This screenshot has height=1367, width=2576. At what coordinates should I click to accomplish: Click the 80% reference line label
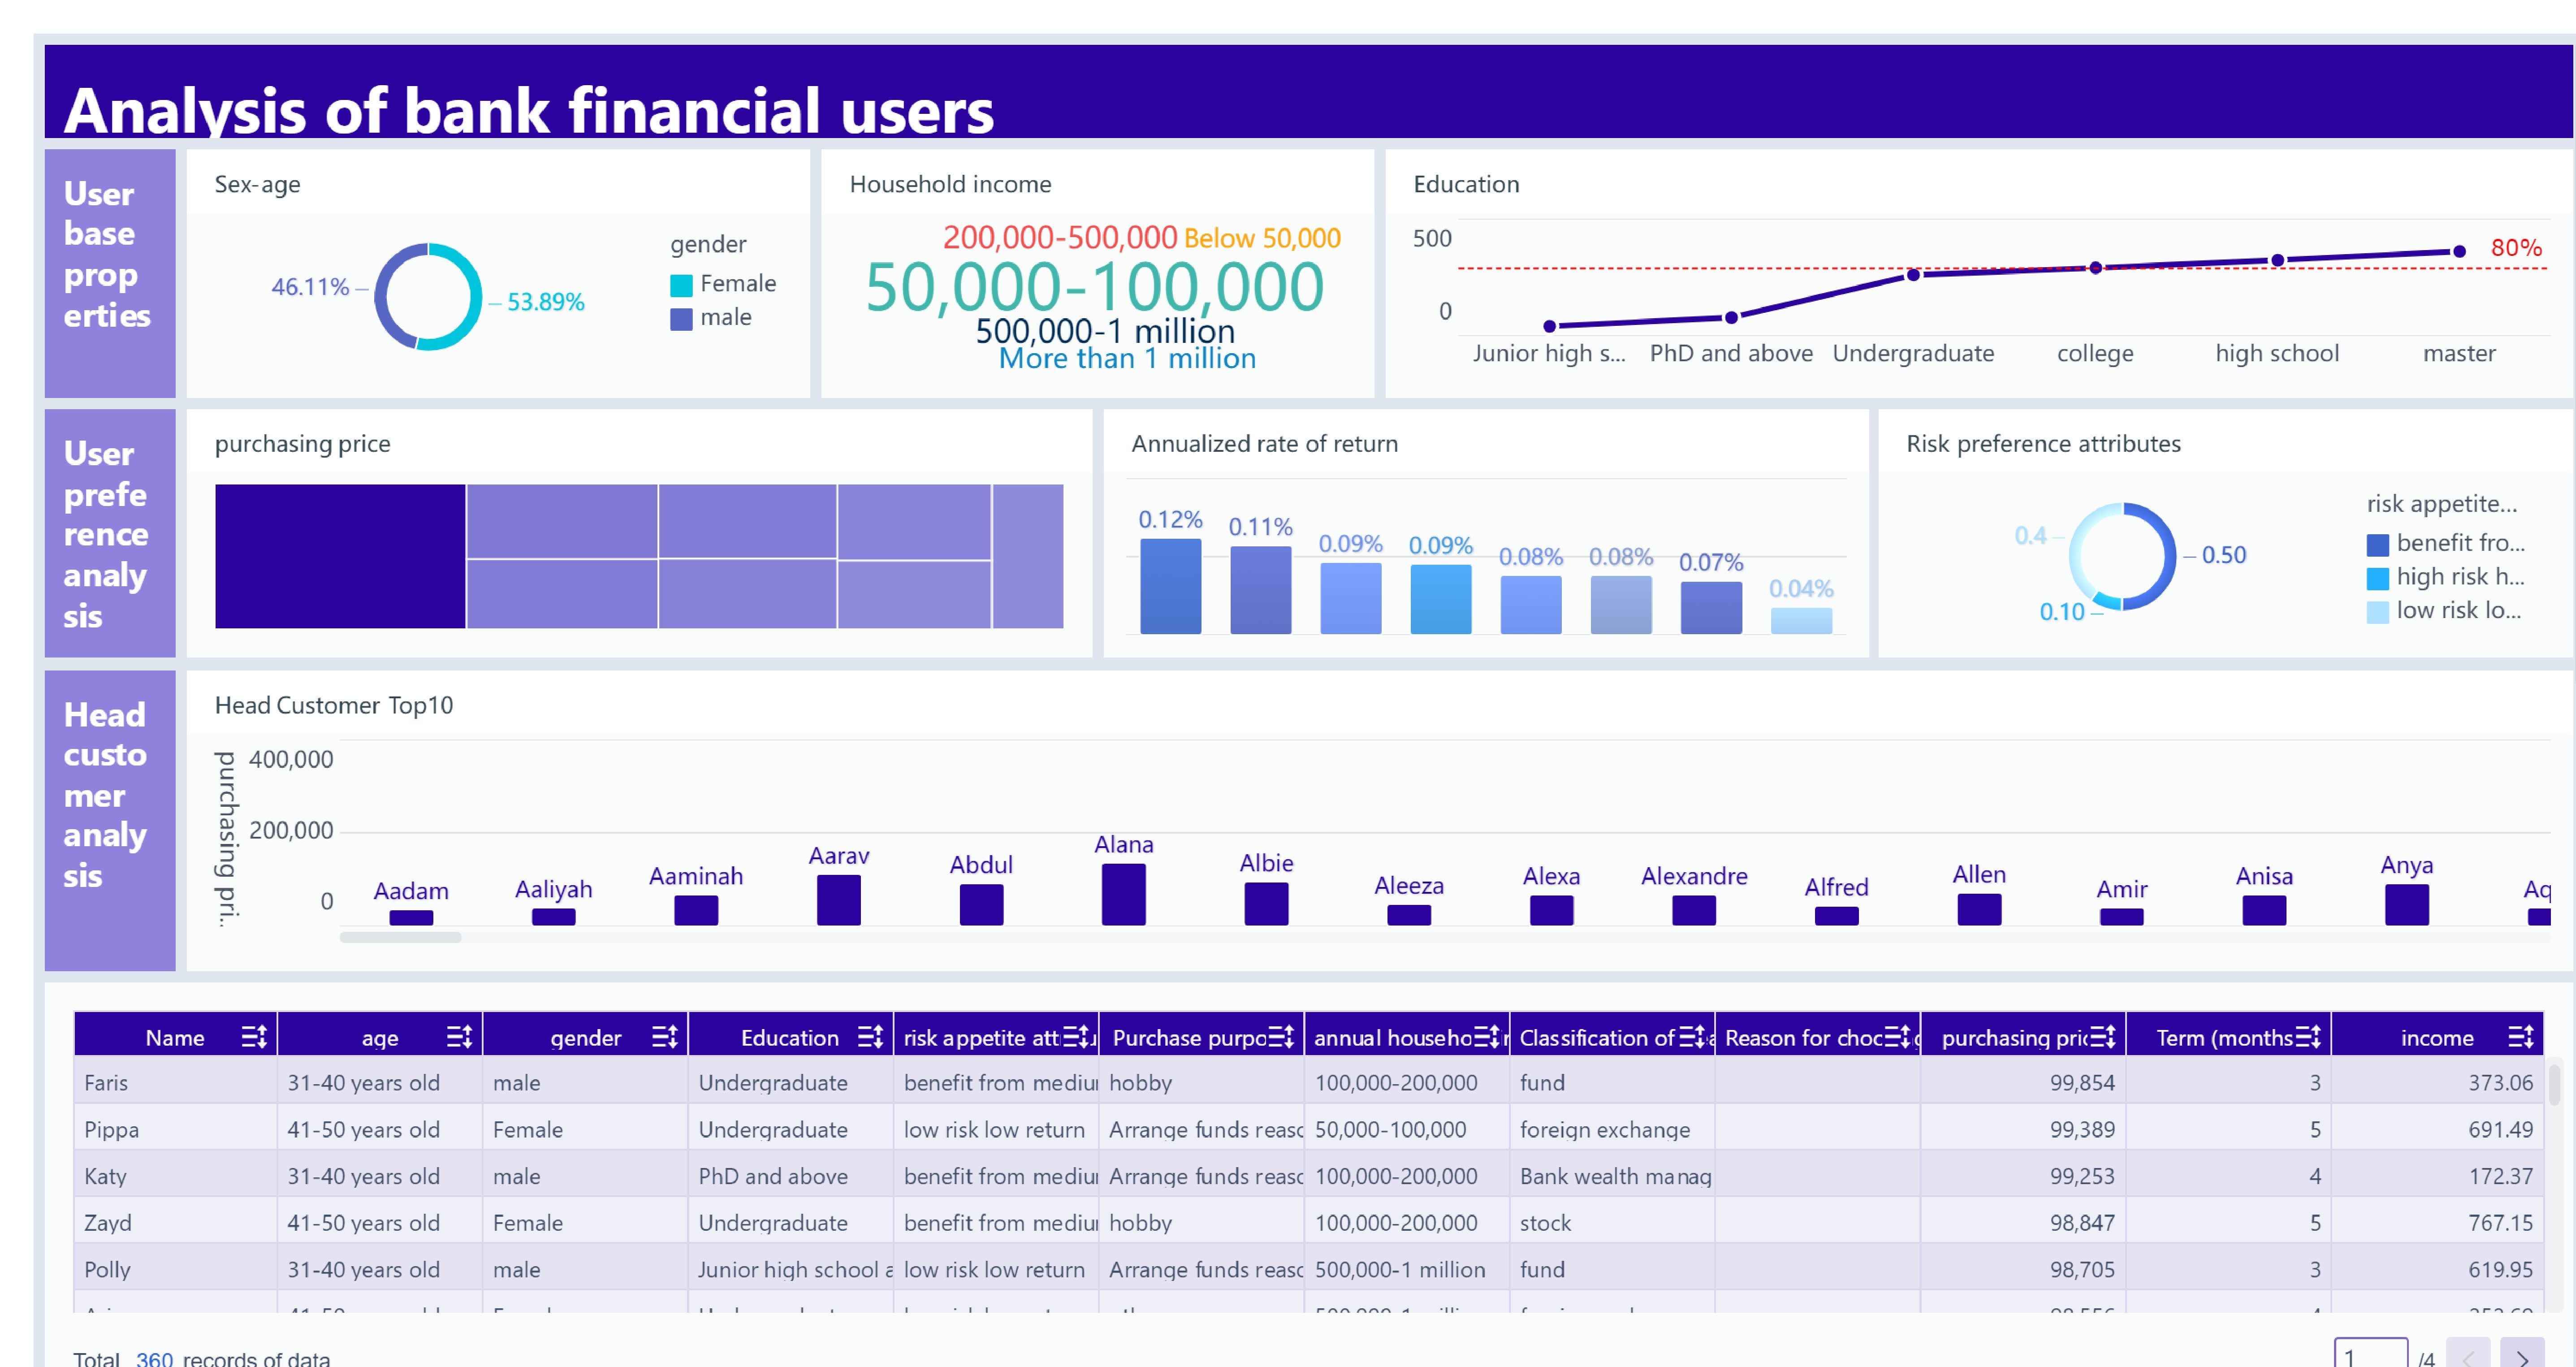click(2516, 248)
